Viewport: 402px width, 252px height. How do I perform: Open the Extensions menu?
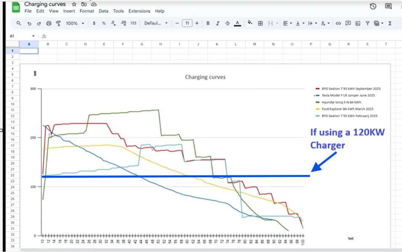pyautogui.click(x=139, y=11)
